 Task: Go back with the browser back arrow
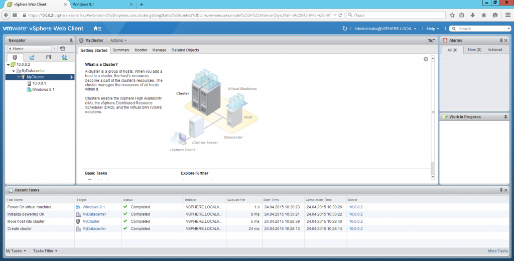pos(6,15)
